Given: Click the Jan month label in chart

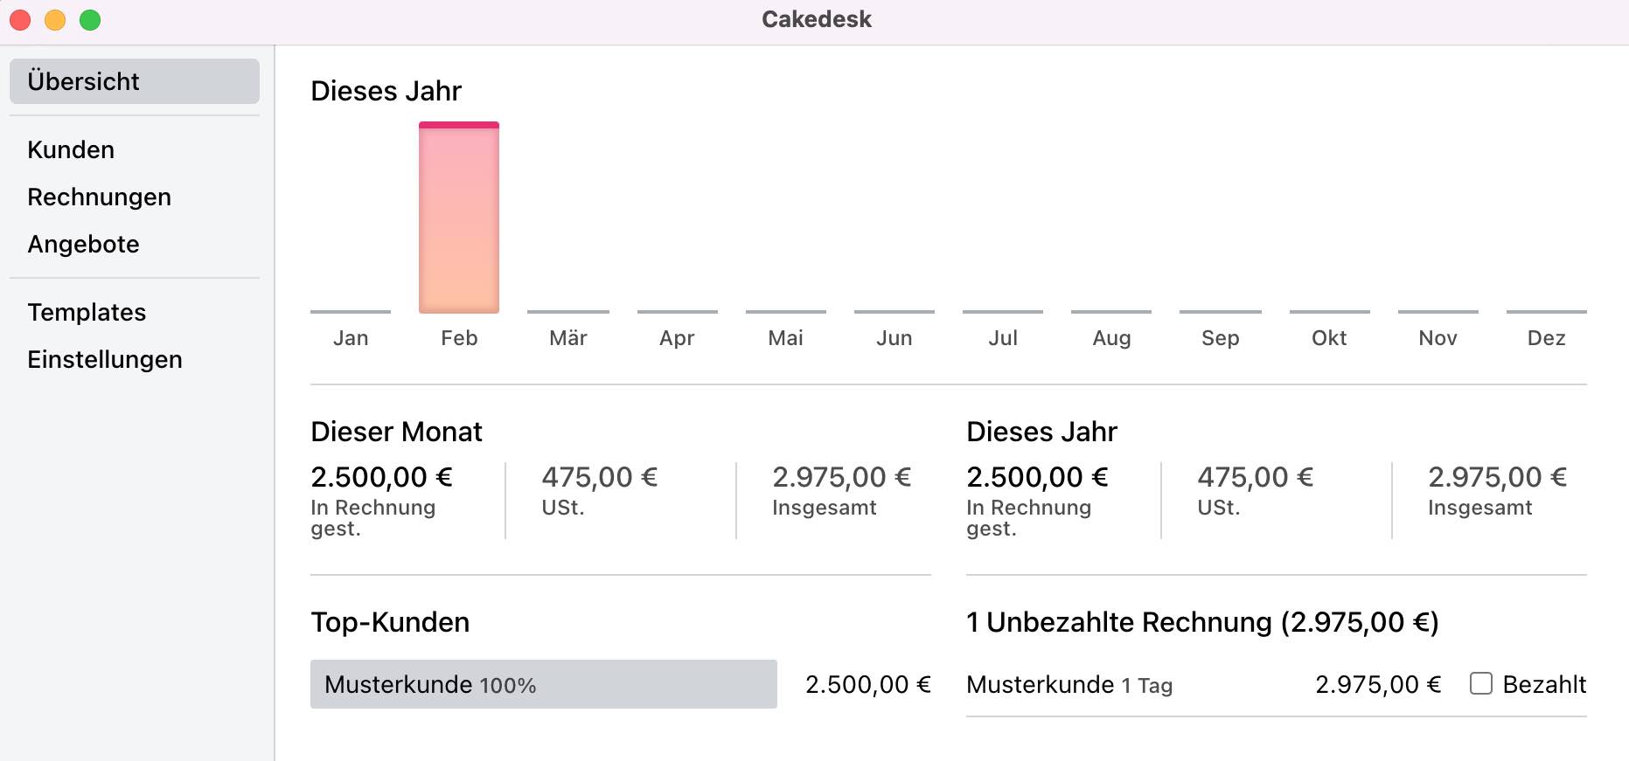Looking at the screenshot, I should 351,338.
